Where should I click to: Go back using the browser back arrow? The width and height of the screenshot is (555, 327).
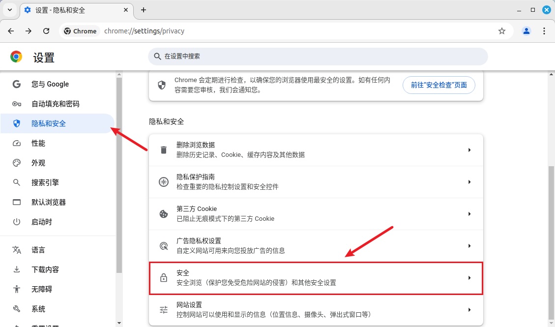pyautogui.click(x=11, y=31)
